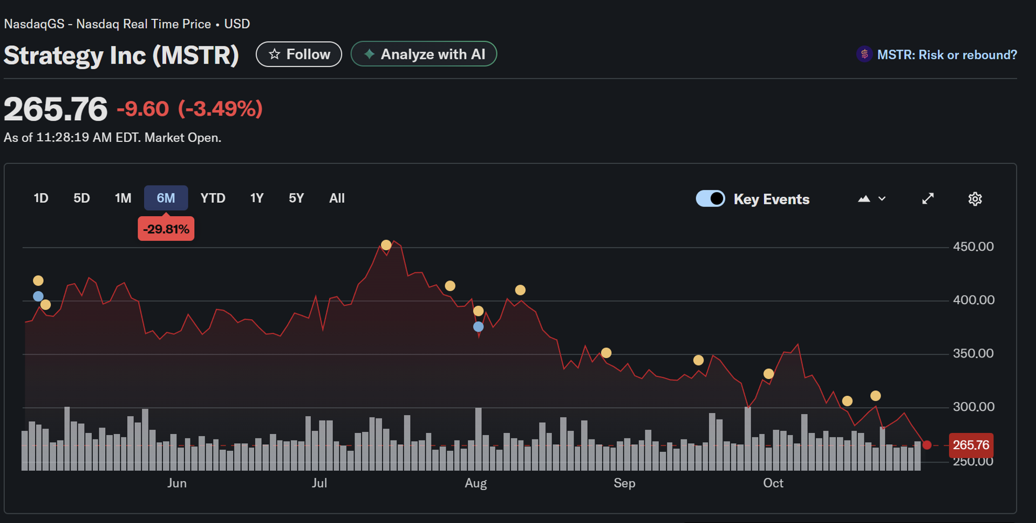Select the 5Y chart range
This screenshot has width=1036, height=523.
pos(296,198)
